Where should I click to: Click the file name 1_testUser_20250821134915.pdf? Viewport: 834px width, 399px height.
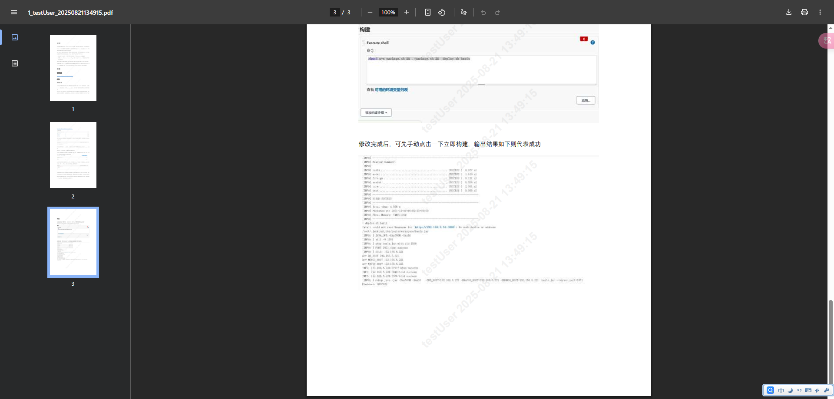coord(70,13)
